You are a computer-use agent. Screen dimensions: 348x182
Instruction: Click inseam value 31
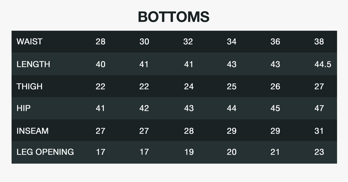[319, 131]
